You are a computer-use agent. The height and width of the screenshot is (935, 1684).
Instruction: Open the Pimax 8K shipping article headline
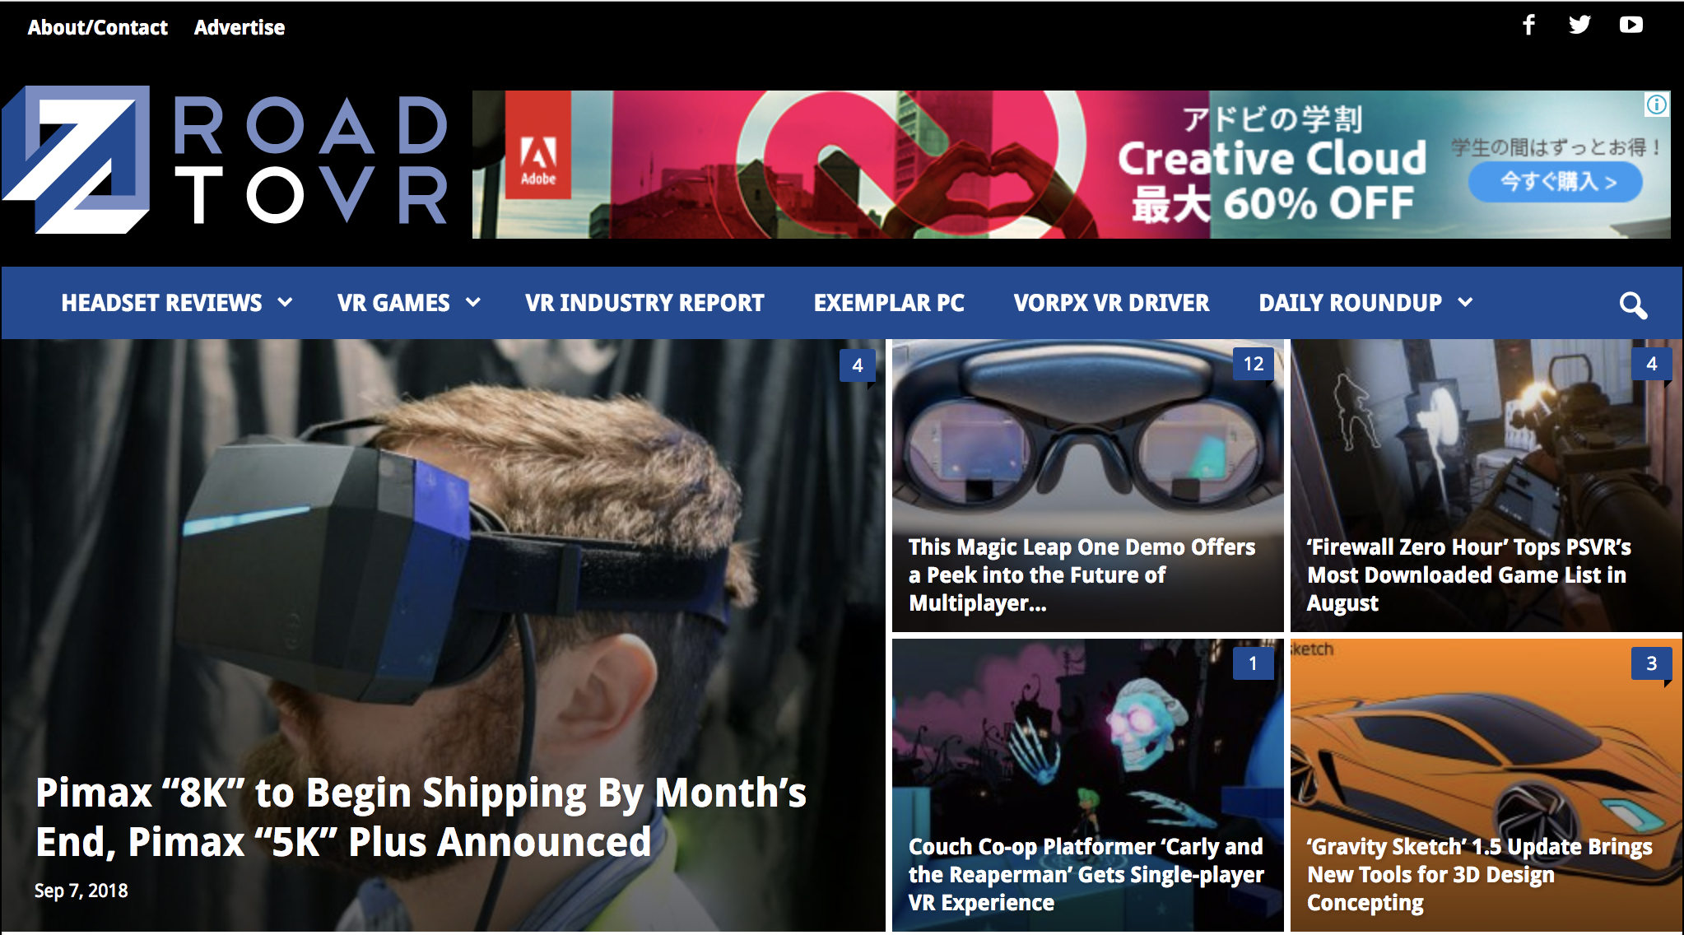421,816
